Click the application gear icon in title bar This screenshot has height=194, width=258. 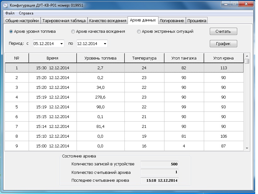5,5
